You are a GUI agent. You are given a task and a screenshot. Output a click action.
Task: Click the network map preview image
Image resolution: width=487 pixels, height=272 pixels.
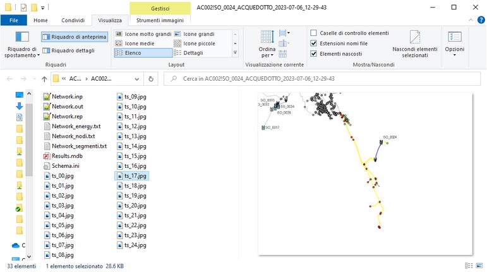point(365,174)
